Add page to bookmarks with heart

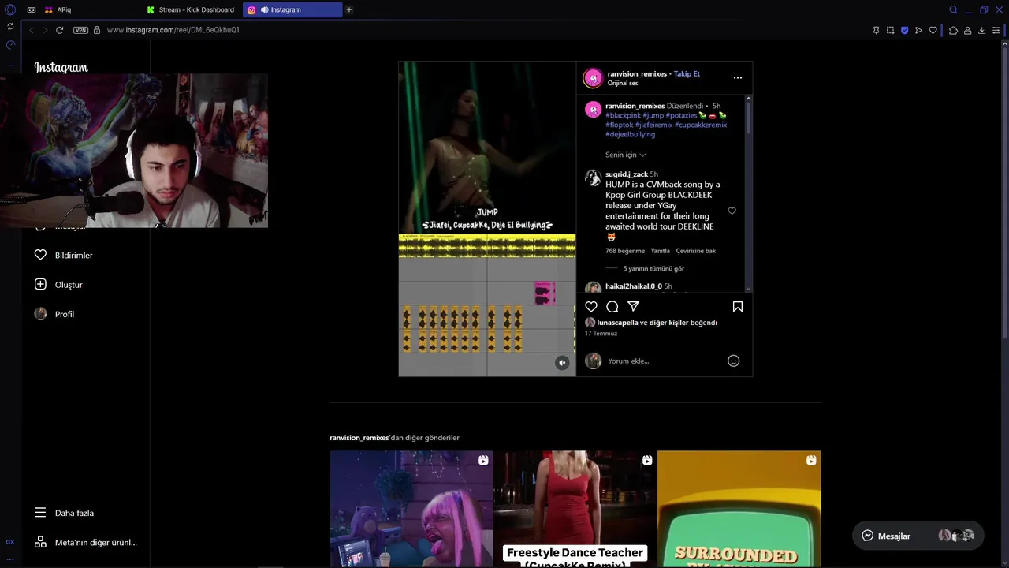pos(933,30)
